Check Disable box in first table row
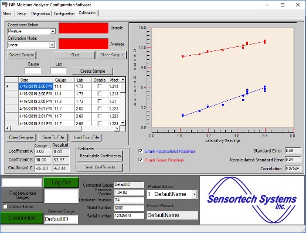Viewport: 306px width, 233px height. coord(100,86)
